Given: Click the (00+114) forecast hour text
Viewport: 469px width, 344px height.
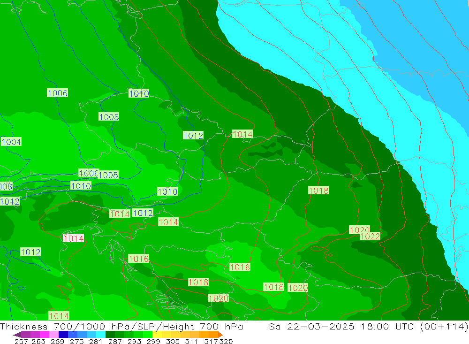Looking at the screenshot, I should (444, 326).
